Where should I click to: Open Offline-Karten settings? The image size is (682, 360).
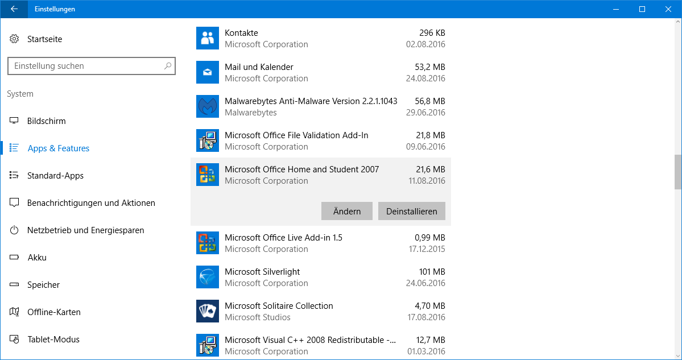coord(54,312)
